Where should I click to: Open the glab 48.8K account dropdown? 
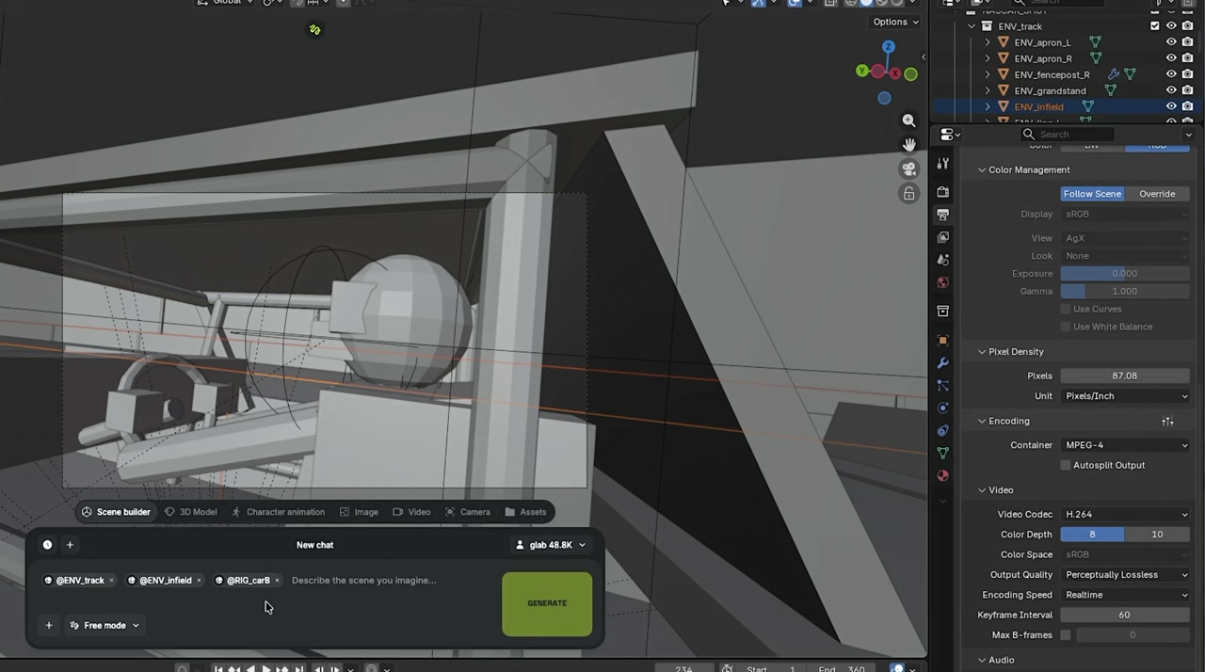click(550, 545)
